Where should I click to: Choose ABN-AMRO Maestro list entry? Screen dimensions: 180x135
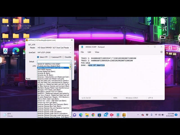pos(53,69)
